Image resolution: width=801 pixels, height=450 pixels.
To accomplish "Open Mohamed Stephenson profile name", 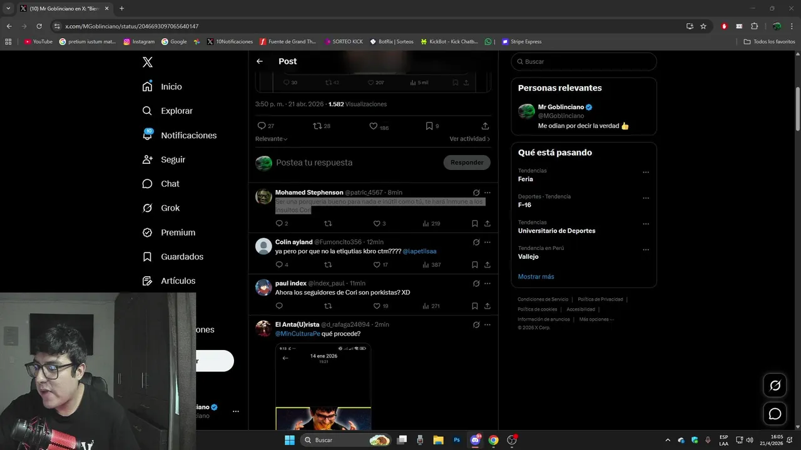I will click(309, 192).
